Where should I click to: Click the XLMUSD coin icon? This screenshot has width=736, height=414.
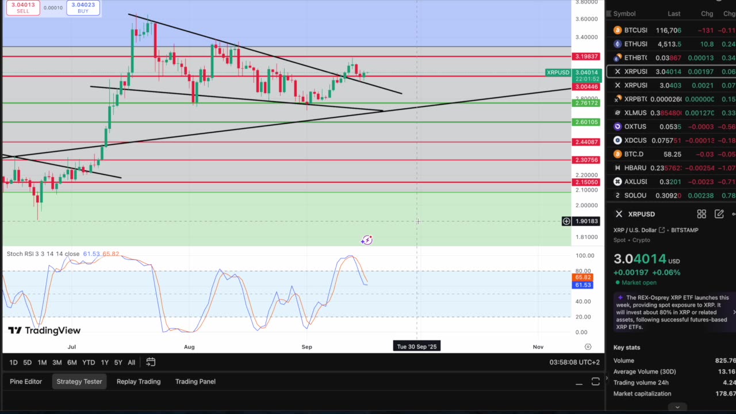[x=618, y=113]
